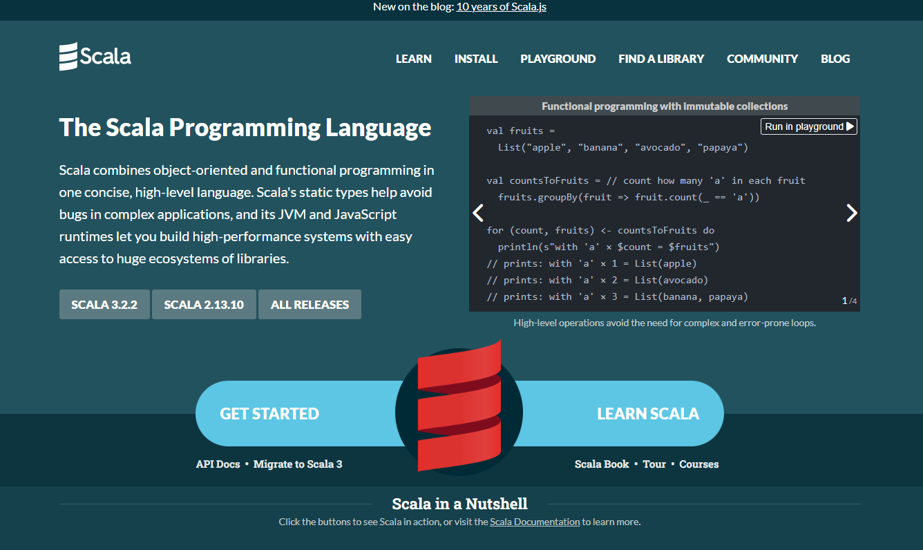Advance to next code example with right chevron

pos(852,213)
